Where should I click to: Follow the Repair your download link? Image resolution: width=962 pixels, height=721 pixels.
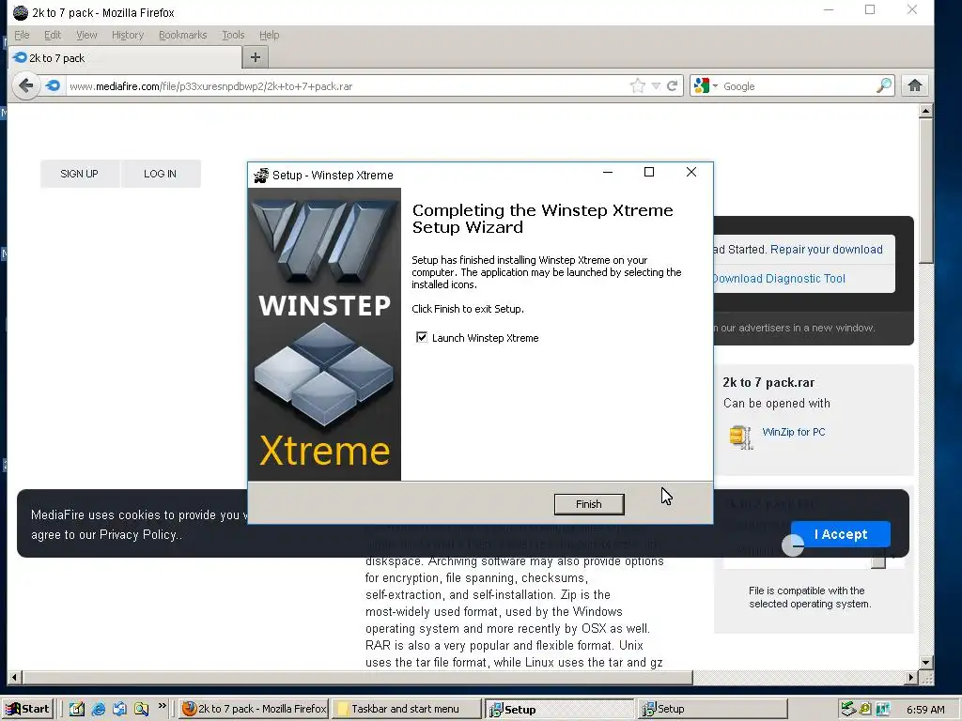[827, 250]
